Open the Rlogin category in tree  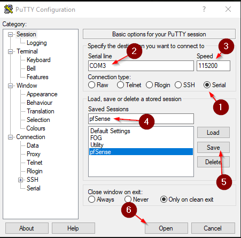35,171
